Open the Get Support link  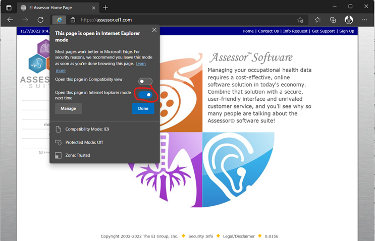click(x=323, y=31)
